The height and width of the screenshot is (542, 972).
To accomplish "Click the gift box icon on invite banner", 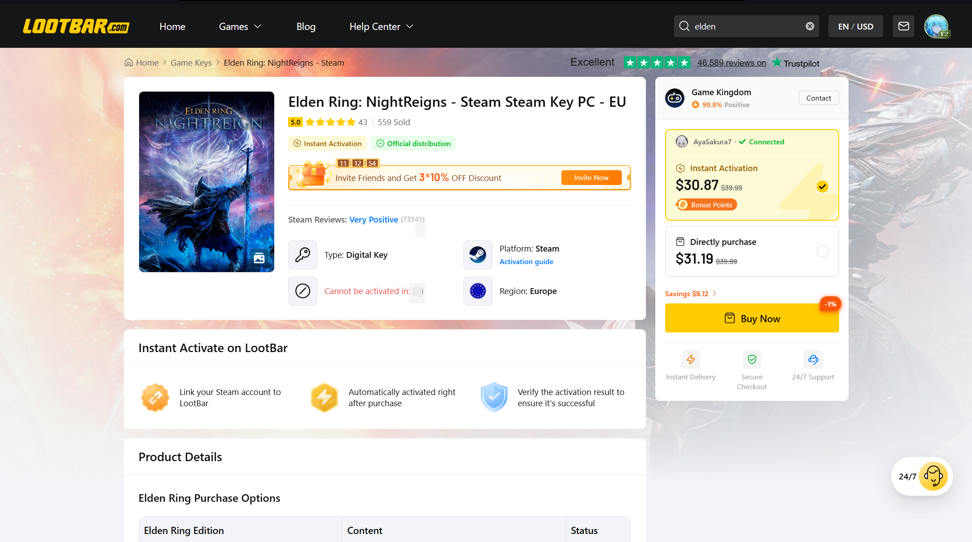I will coord(314,174).
